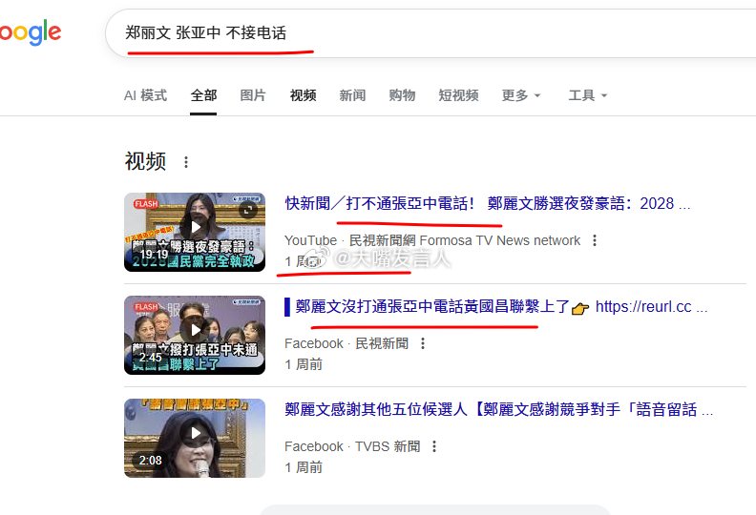Open the 购物 tab
This screenshot has height=515, width=756.
402,95
